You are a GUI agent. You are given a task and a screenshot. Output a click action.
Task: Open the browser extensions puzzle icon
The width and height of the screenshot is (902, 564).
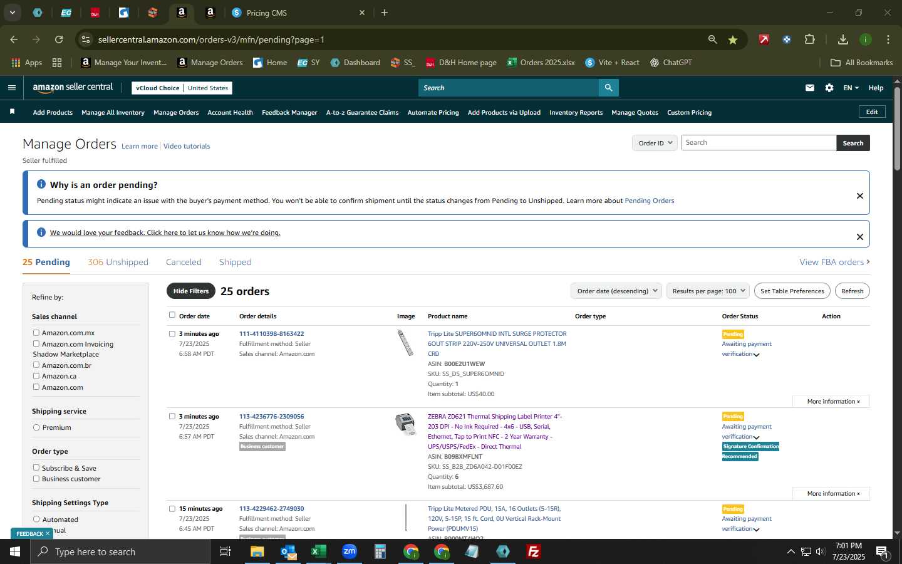click(x=809, y=39)
